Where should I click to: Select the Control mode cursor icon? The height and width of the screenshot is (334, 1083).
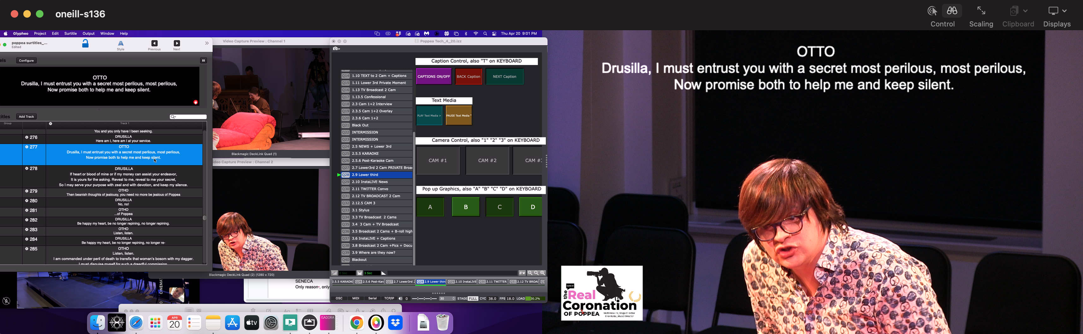click(932, 11)
